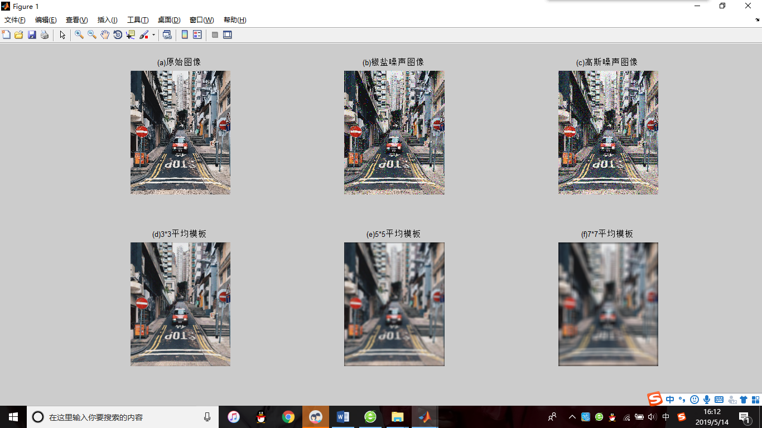The image size is (762, 428).
Task: Save the figure using the floppy disk icon
Action: 32,35
